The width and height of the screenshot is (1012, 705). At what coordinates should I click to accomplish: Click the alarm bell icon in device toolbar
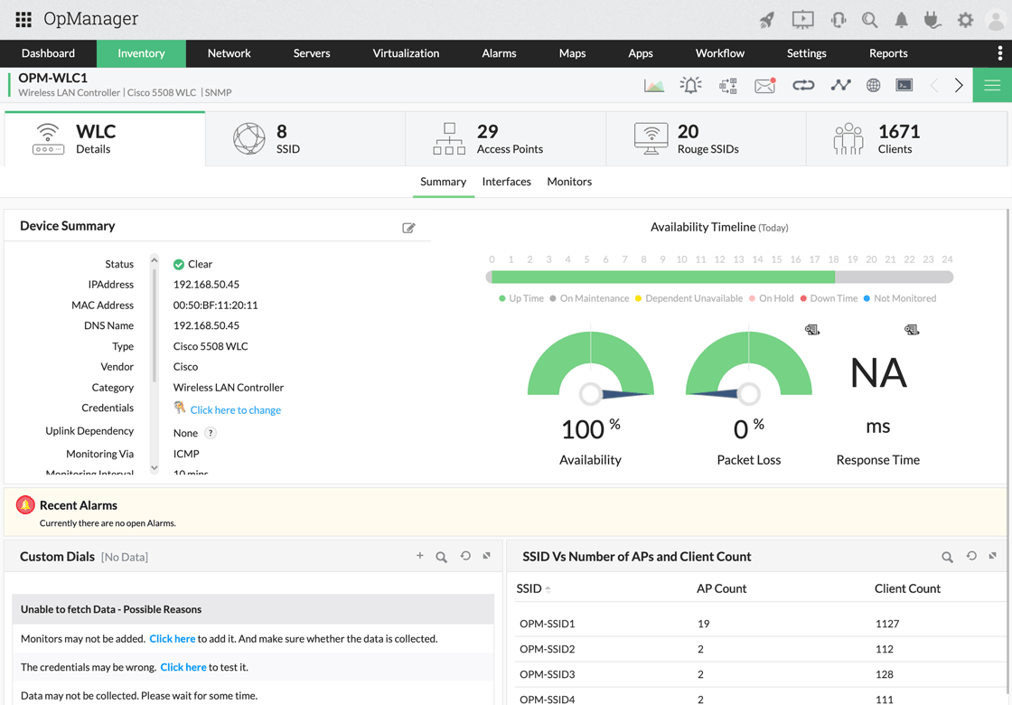[690, 84]
